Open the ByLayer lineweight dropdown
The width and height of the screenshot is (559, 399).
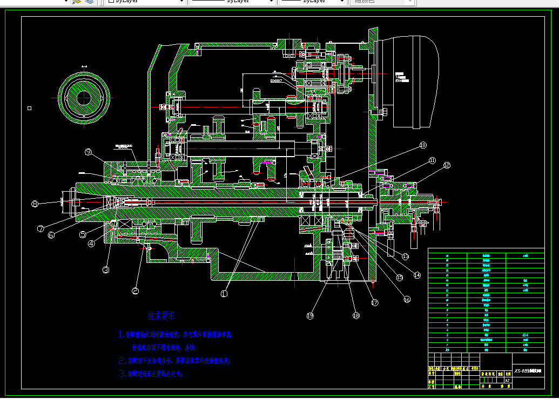[312, 2]
